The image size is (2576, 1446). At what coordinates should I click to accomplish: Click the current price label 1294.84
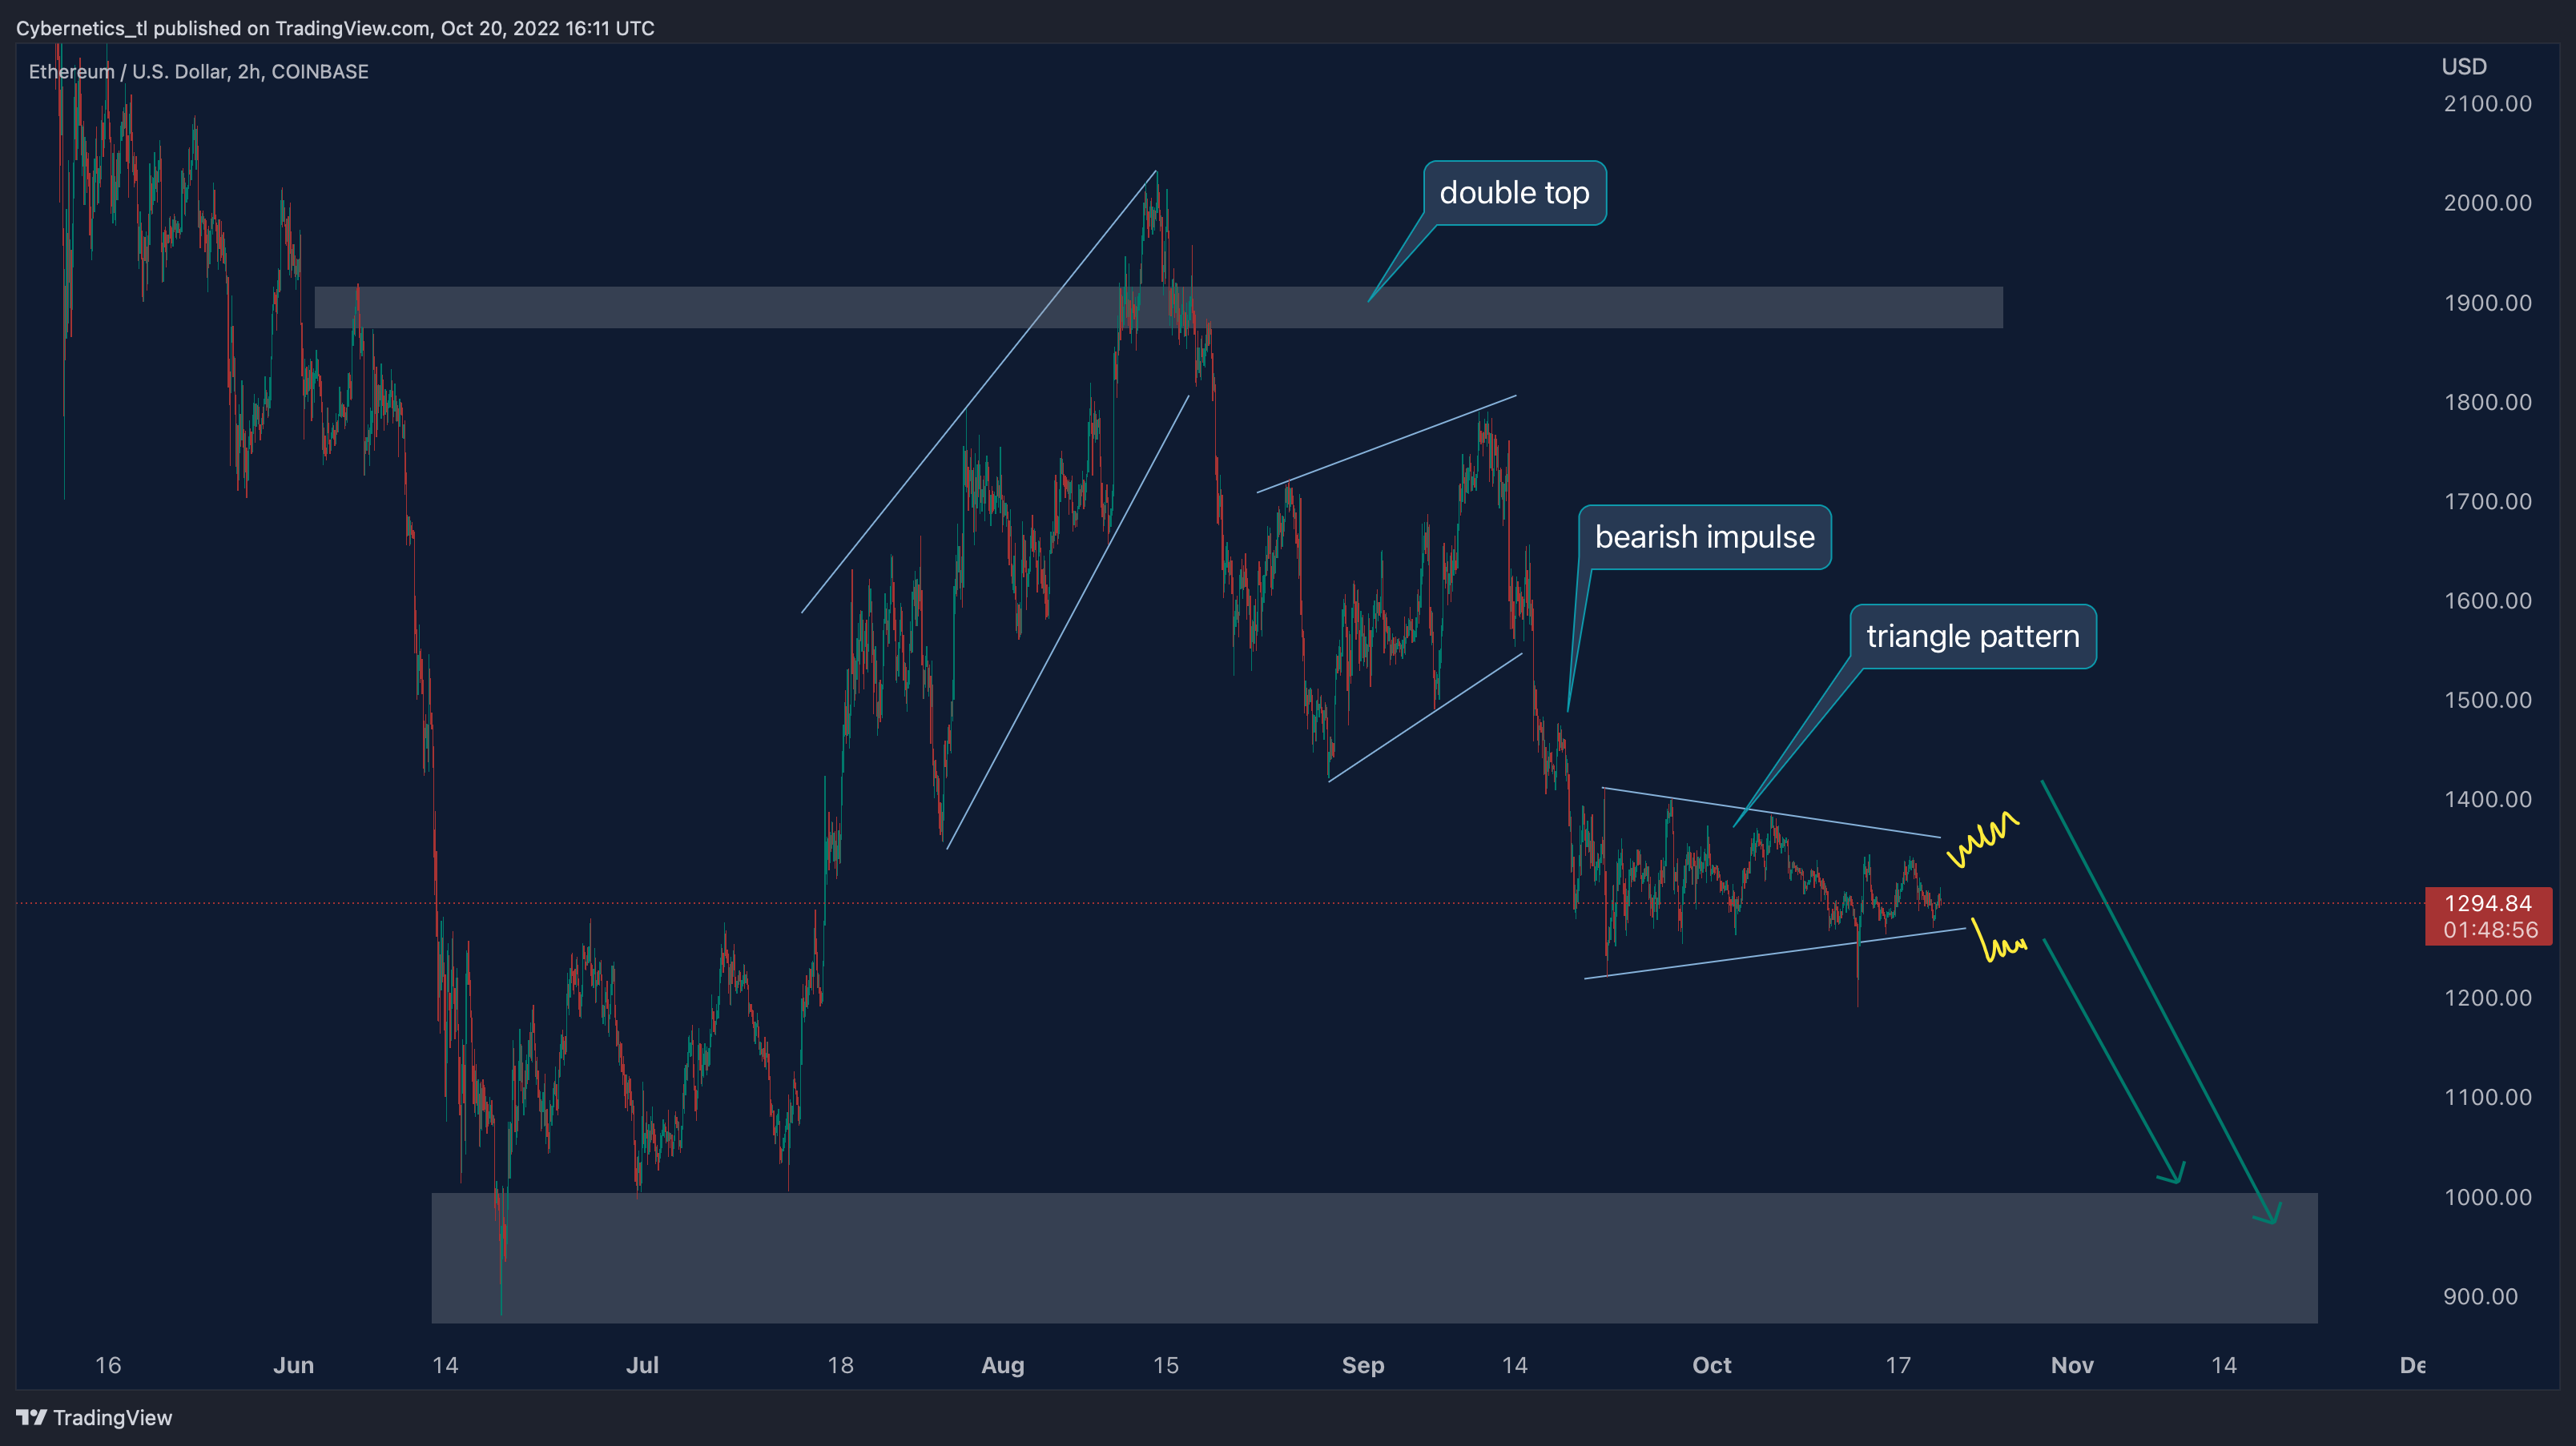[x=2487, y=903]
